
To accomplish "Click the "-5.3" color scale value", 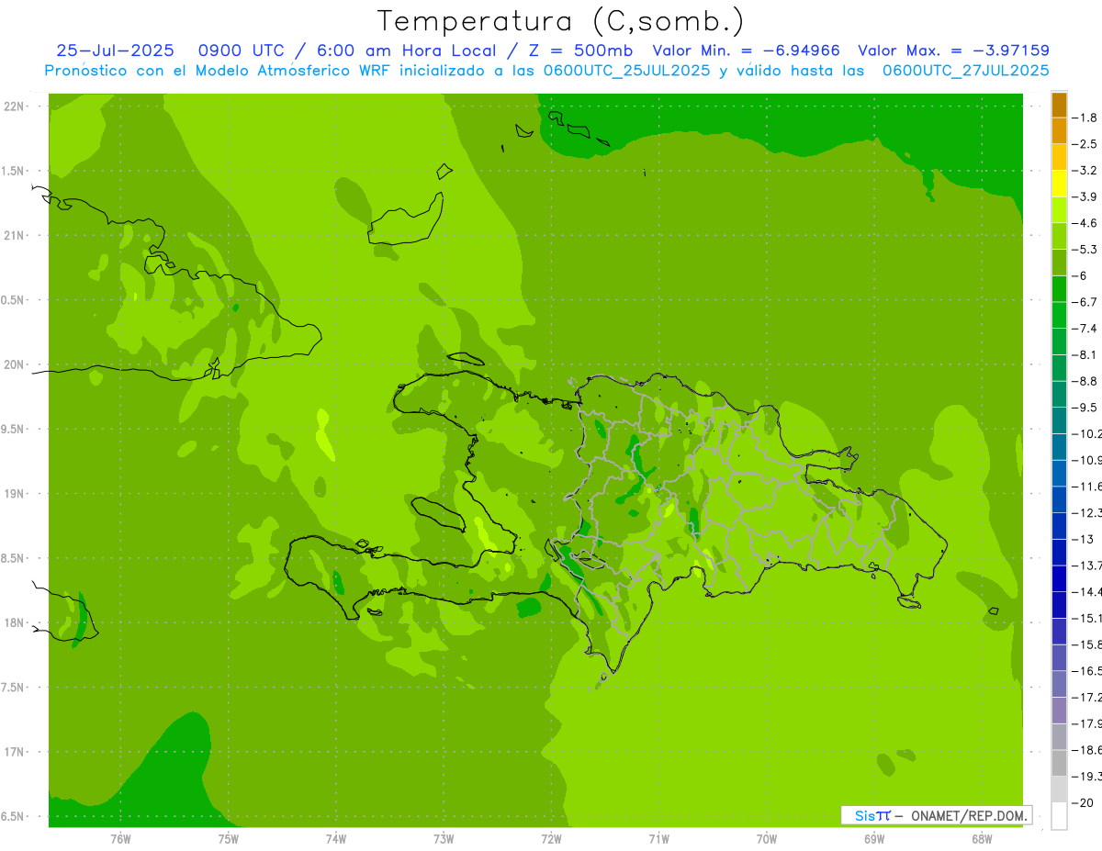I will [x=1086, y=249].
